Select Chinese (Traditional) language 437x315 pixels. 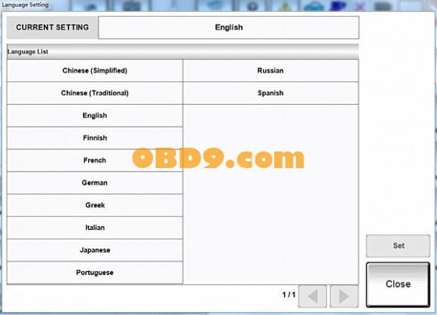(95, 93)
